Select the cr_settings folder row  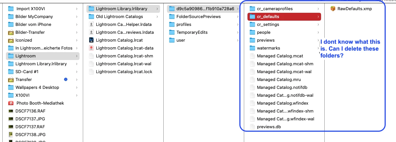(284, 24)
